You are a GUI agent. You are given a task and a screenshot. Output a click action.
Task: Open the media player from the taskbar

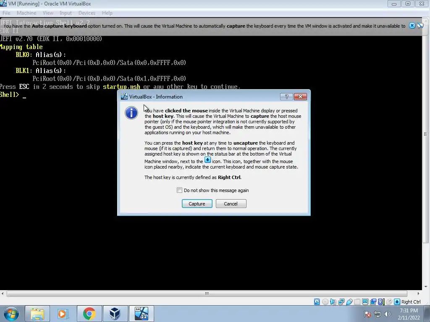click(63, 314)
